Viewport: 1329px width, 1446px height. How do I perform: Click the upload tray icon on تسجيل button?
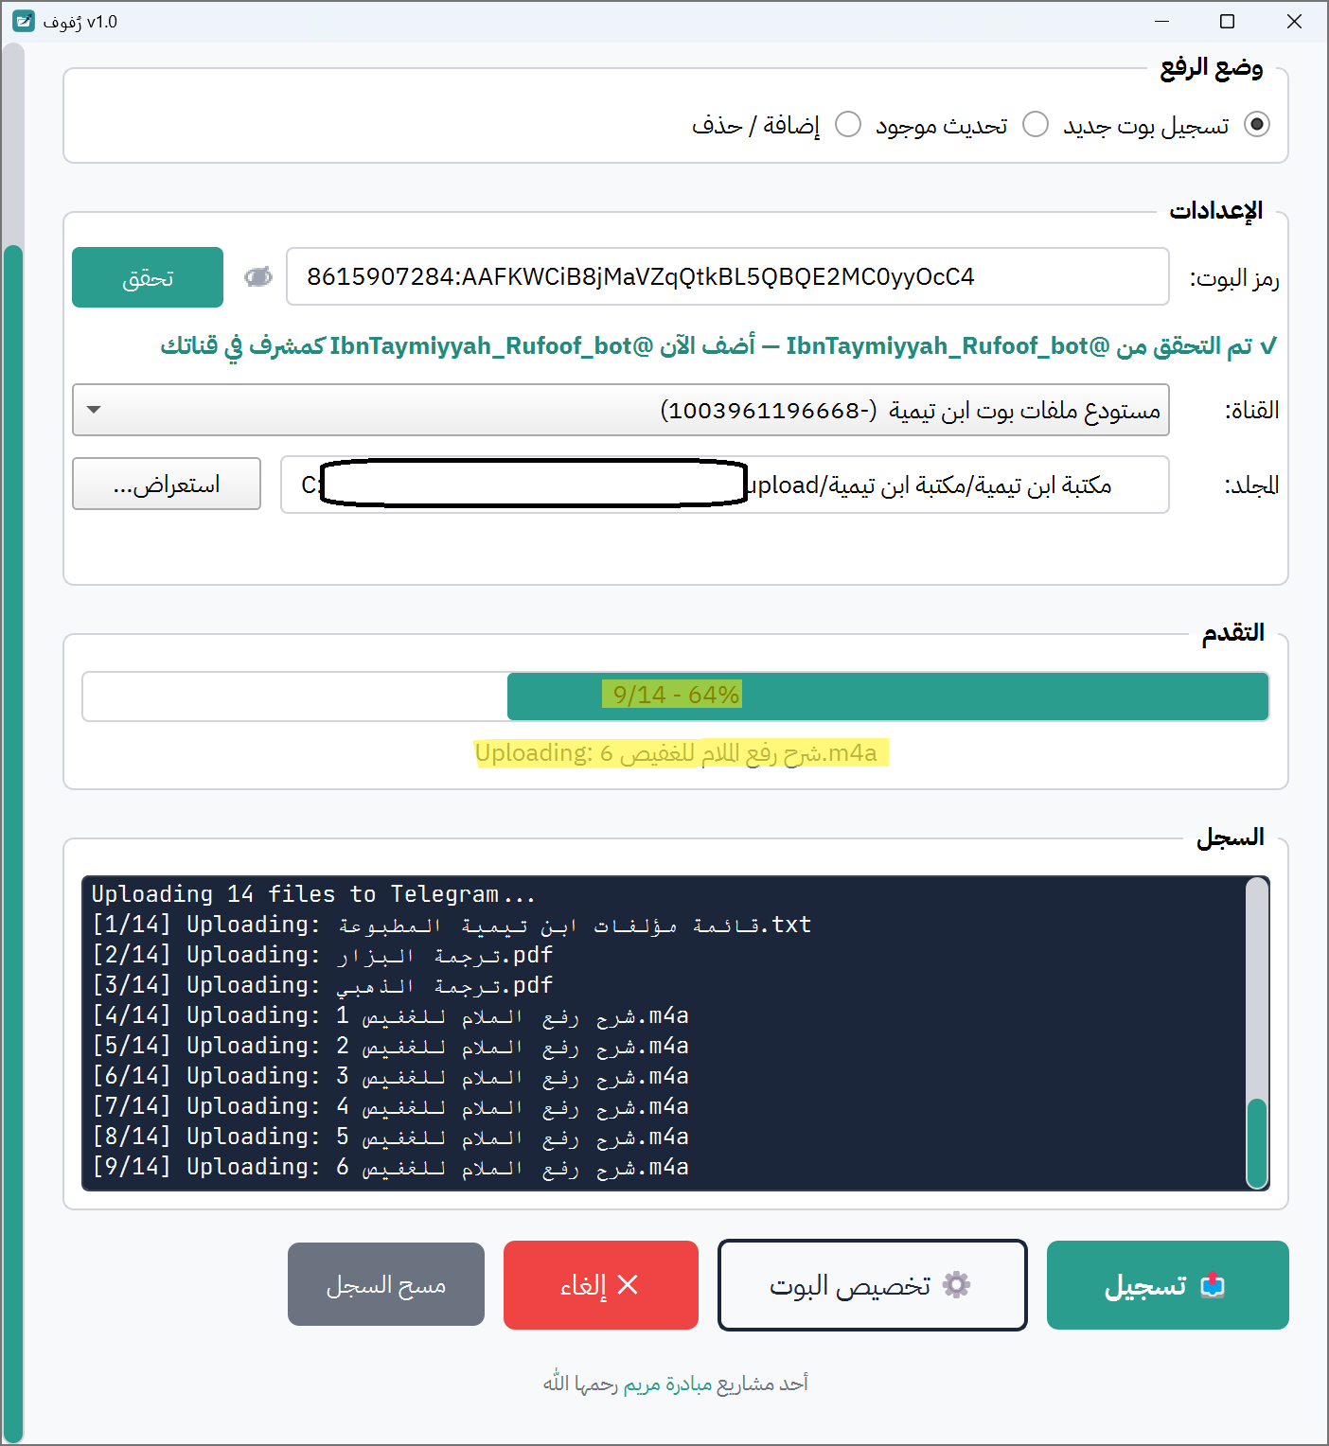[1214, 1284]
